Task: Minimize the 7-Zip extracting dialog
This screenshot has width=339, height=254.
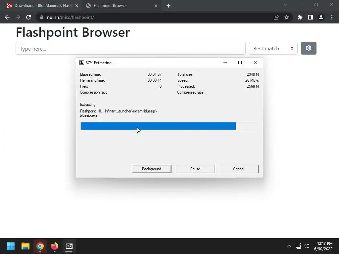Action: point(225,63)
